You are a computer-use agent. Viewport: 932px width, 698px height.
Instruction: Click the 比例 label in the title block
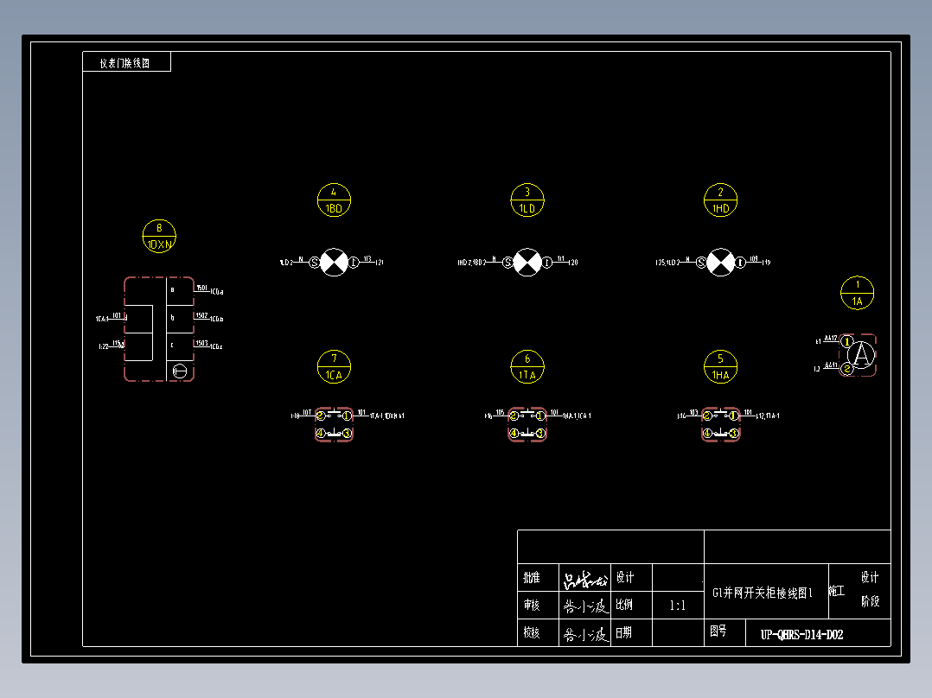pyautogui.click(x=624, y=605)
